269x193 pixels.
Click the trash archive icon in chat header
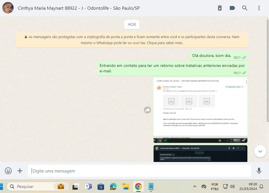tap(220, 8)
